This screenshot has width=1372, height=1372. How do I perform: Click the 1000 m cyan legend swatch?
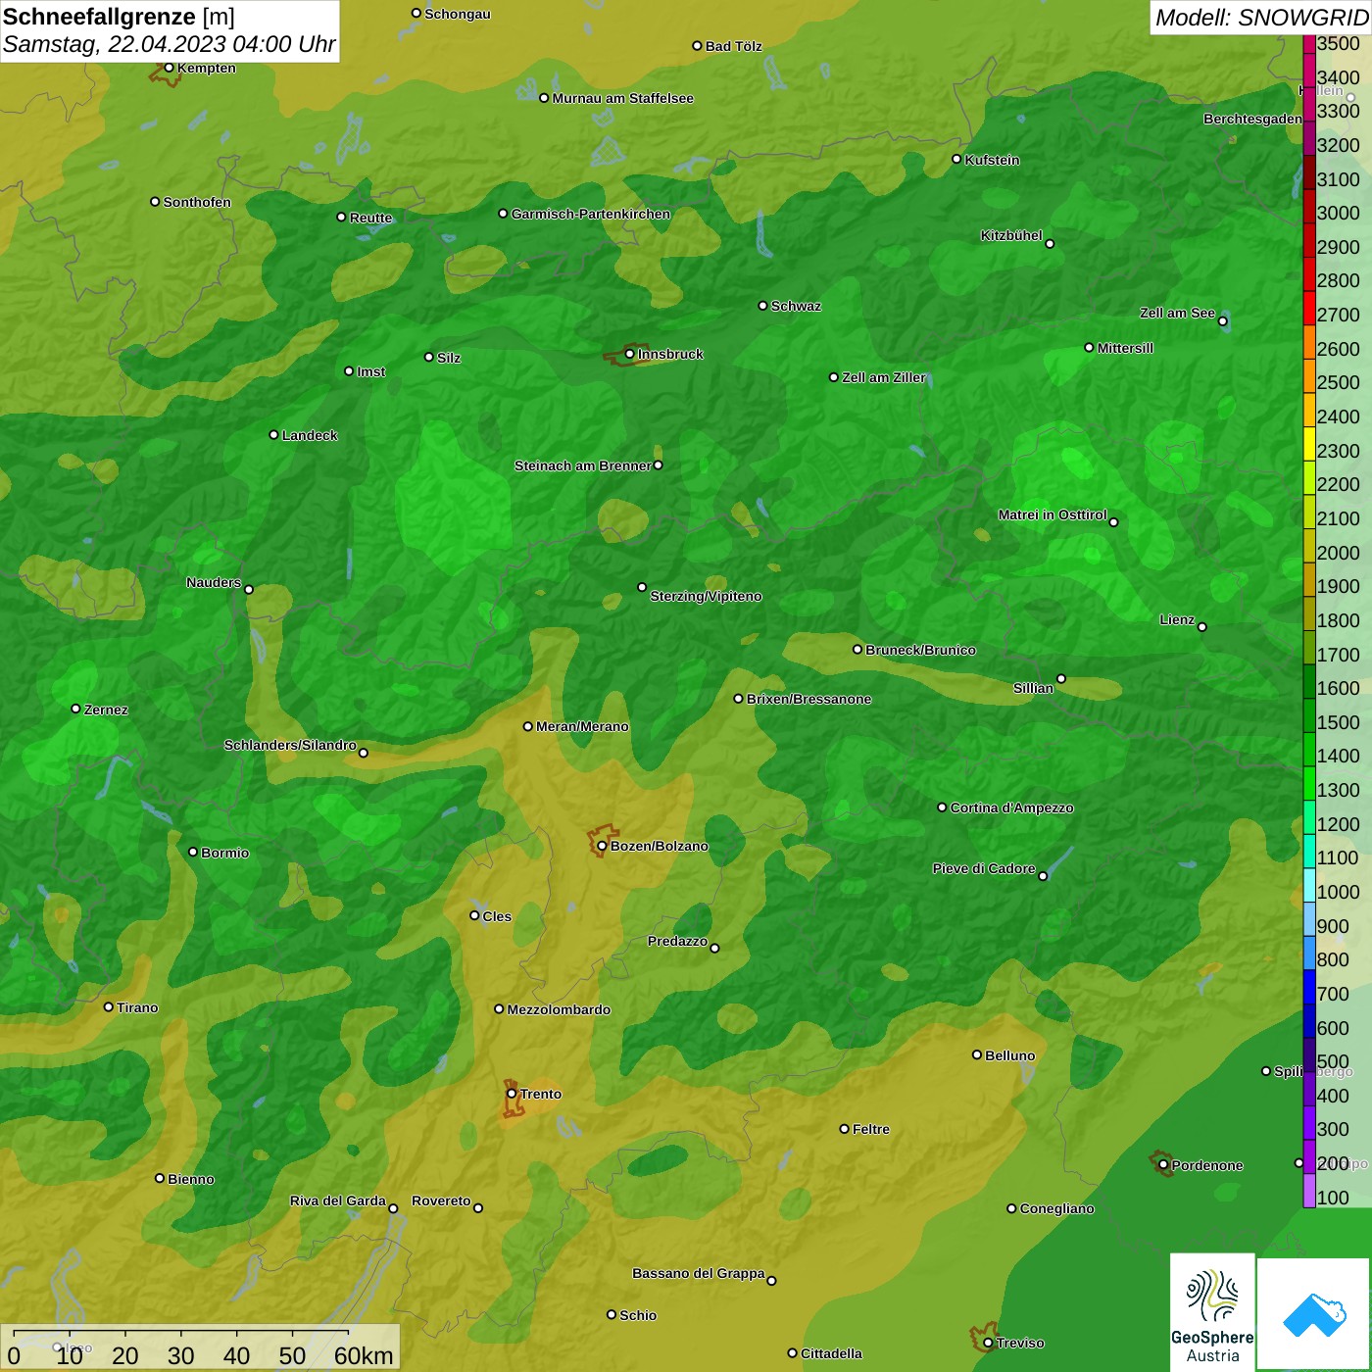coord(1309,885)
